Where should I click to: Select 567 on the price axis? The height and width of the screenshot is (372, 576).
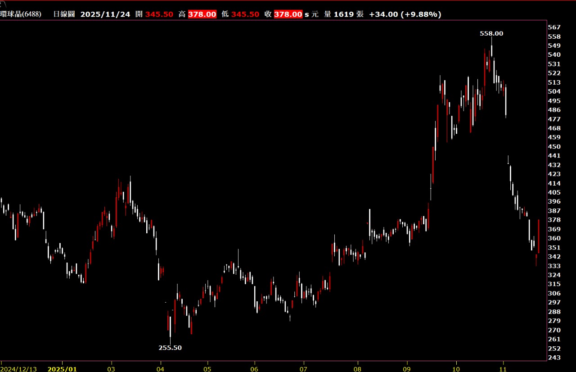tap(554, 27)
